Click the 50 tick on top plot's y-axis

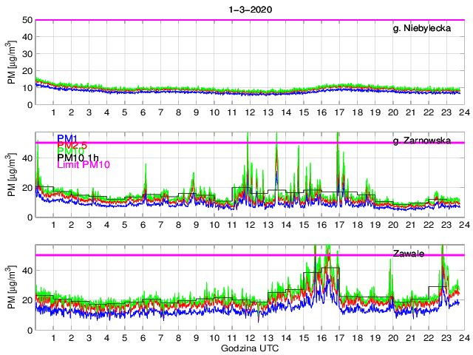point(27,19)
